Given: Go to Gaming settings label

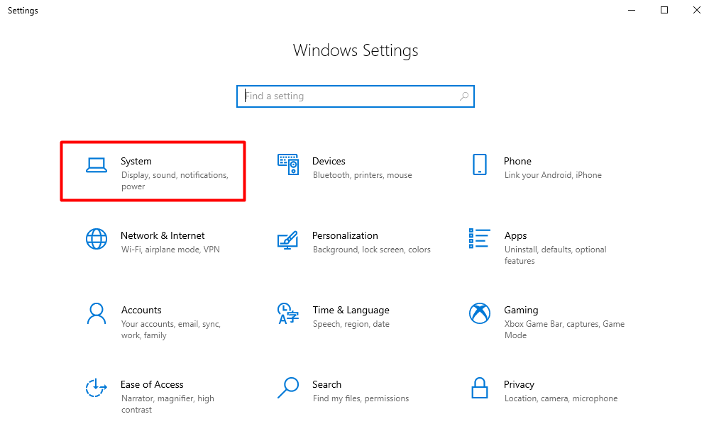Looking at the screenshot, I should point(521,310).
